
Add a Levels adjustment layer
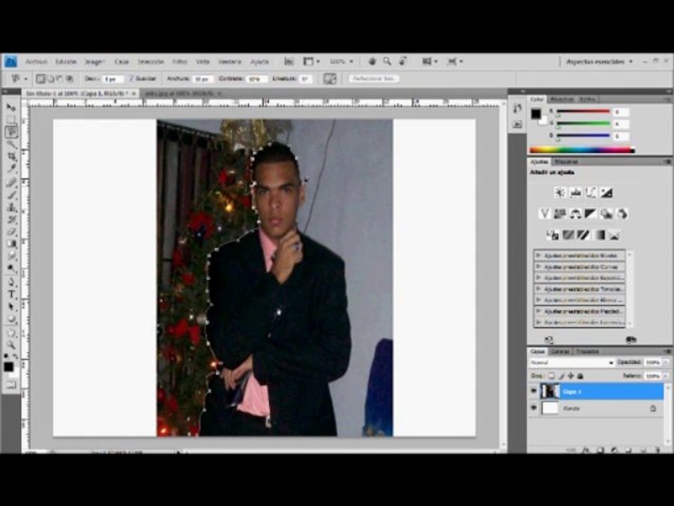[576, 193]
